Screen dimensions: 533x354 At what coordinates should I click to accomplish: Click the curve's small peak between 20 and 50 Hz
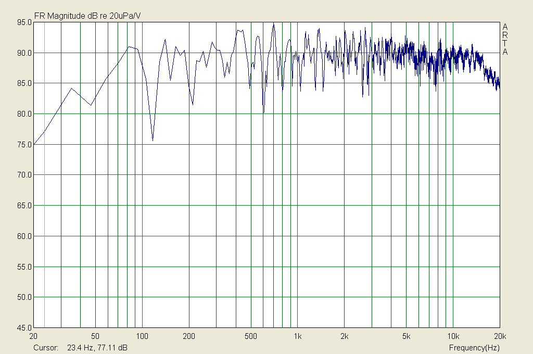(72, 88)
